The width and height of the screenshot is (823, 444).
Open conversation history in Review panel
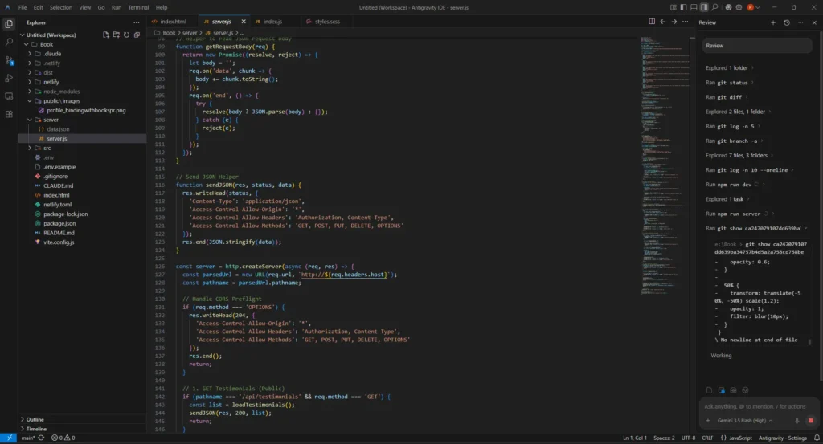pos(787,22)
